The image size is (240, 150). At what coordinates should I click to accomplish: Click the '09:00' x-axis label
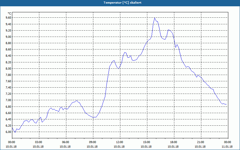pos(92,142)
